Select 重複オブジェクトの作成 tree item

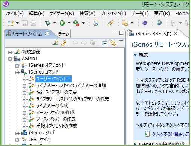tap(57, 126)
